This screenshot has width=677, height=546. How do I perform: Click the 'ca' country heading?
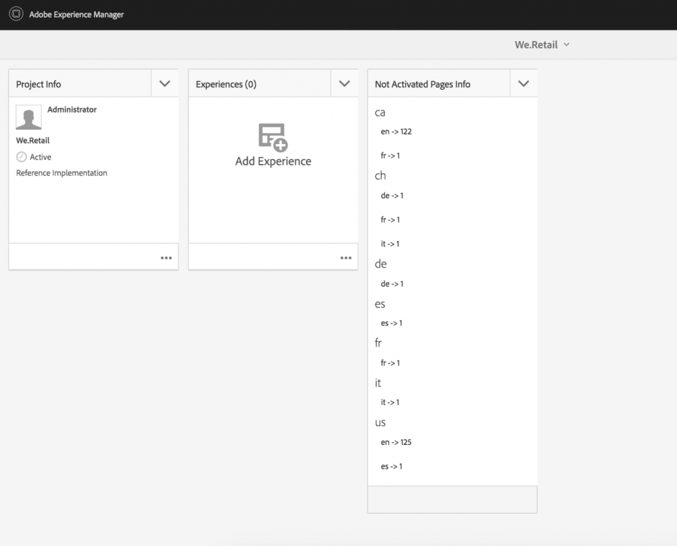point(380,112)
